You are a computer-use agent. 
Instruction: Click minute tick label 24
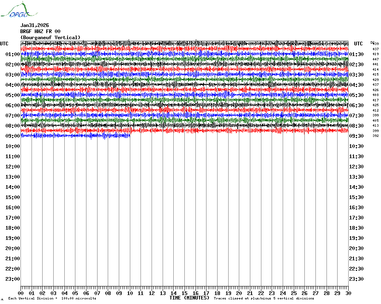pyautogui.click(x=283, y=293)
